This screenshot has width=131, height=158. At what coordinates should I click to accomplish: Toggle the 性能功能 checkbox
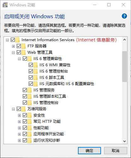pyautogui.click(x=25, y=128)
